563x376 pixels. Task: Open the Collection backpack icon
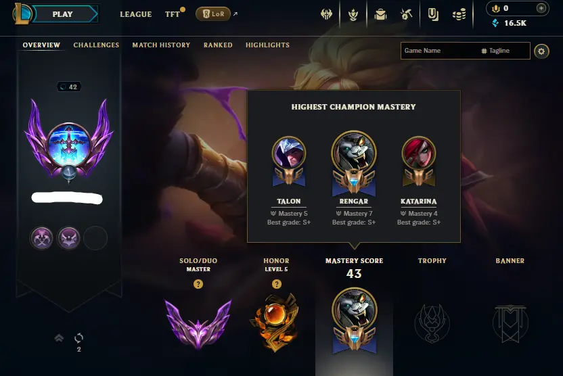(x=380, y=14)
